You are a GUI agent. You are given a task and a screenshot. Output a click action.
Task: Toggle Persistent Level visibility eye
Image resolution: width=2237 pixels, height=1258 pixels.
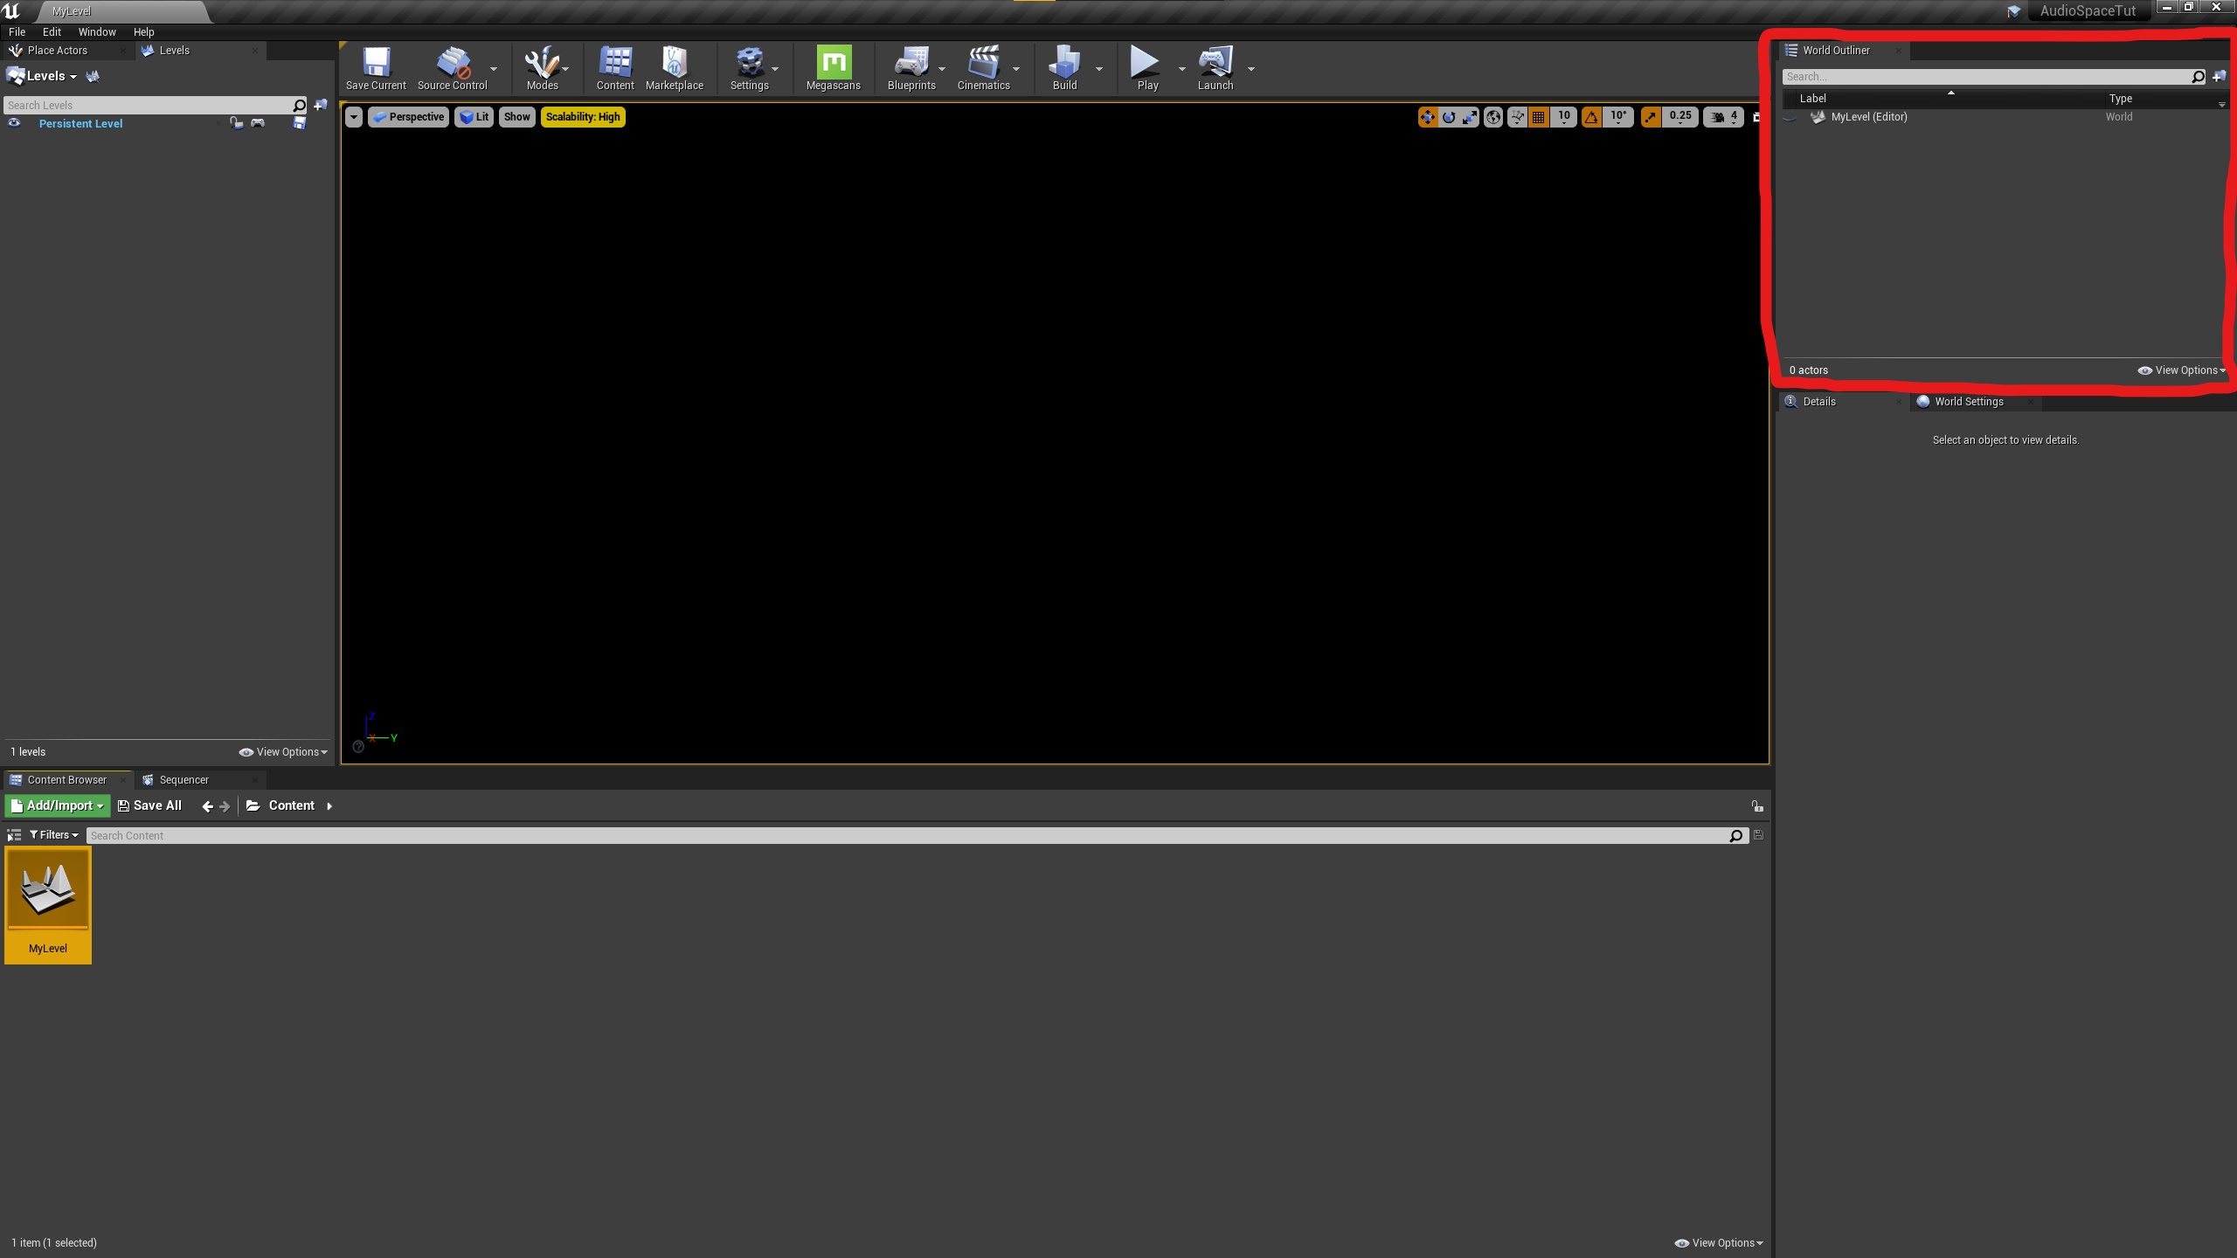(x=15, y=123)
